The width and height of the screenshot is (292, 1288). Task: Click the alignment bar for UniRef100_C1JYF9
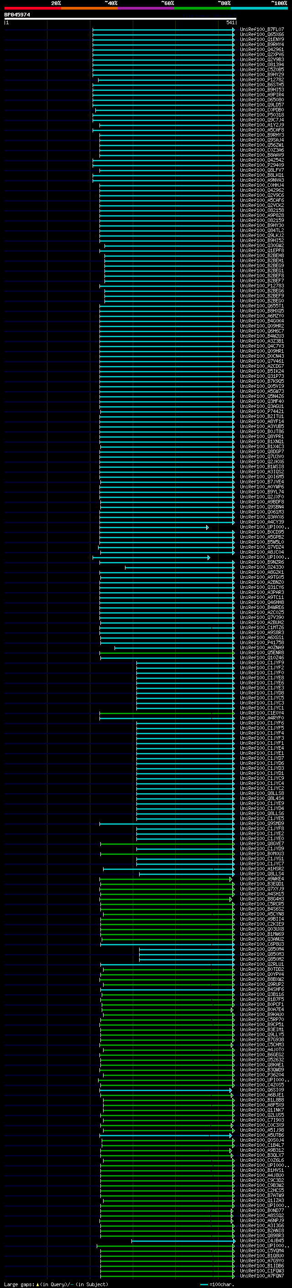tap(185, 663)
